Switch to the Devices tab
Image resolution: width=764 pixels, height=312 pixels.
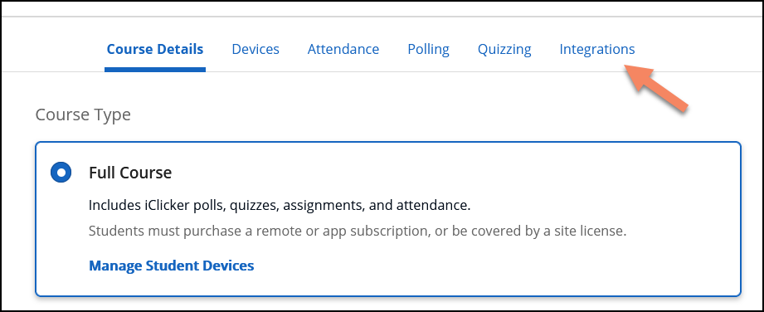[255, 49]
